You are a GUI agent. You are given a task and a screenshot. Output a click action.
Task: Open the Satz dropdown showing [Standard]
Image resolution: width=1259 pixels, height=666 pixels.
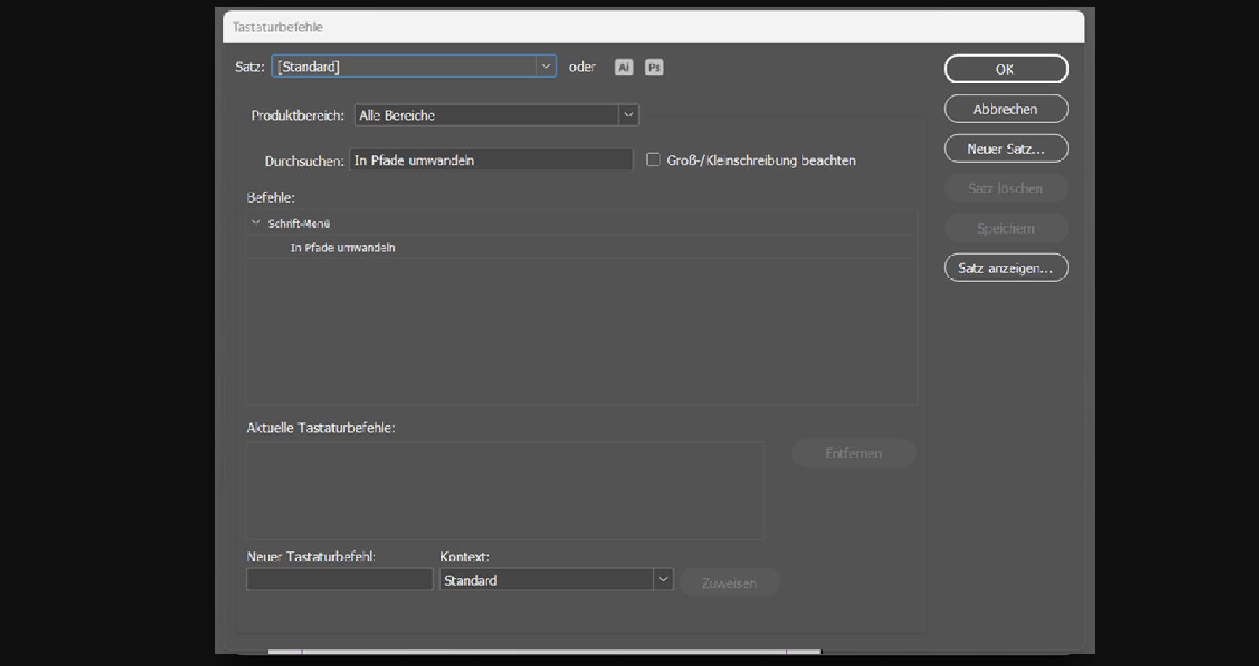[x=414, y=67]
